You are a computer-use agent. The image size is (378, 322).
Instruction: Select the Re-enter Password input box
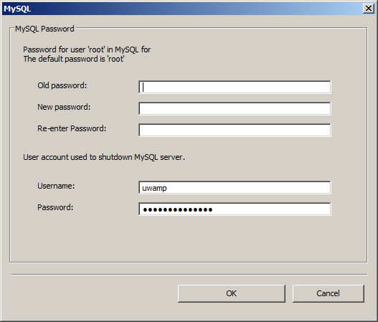pyautogui.click(x=235, y=130)
